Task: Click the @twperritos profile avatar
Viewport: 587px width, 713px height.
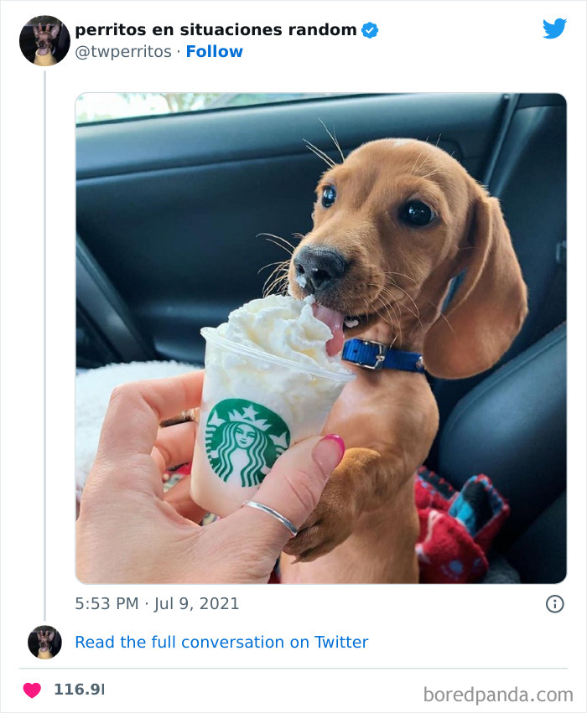Action: 44,39
